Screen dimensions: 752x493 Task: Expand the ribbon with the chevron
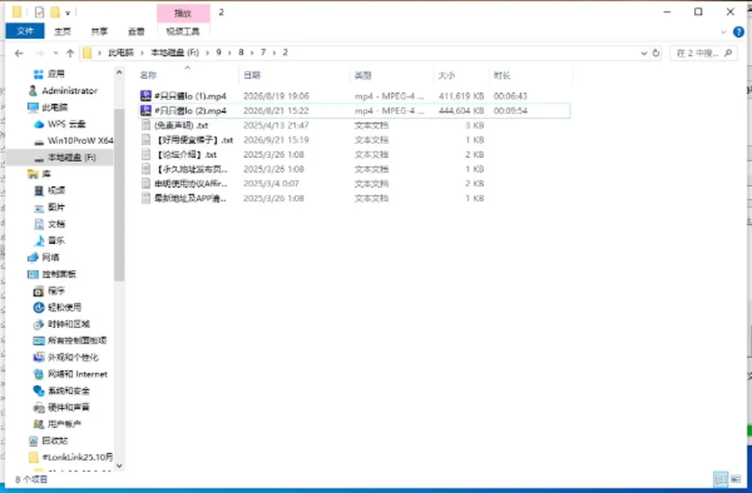724,32
